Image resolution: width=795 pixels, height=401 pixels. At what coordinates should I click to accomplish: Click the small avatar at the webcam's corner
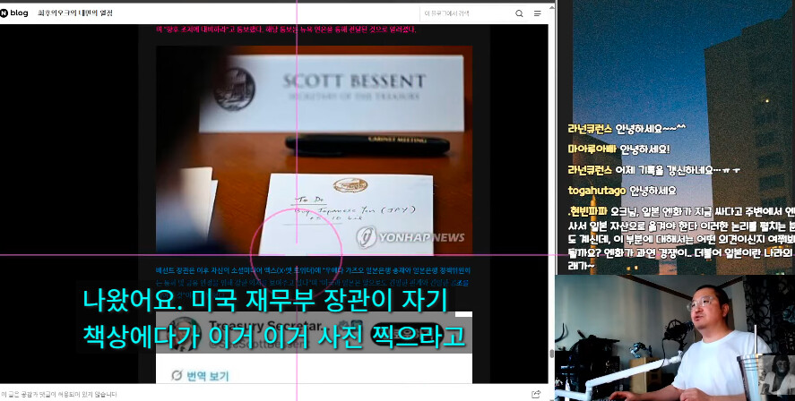pos(777,376)
